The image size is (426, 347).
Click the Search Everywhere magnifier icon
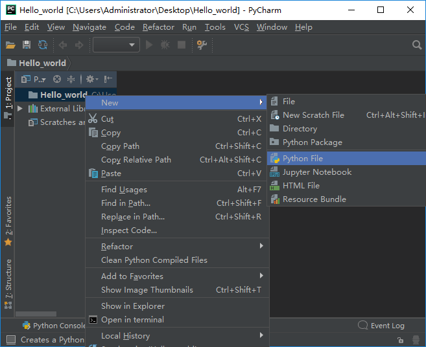point(417,45)
